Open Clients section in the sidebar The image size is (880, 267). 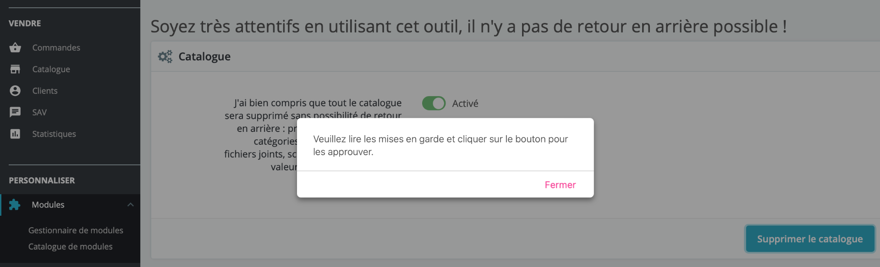[x=45, y=91]
